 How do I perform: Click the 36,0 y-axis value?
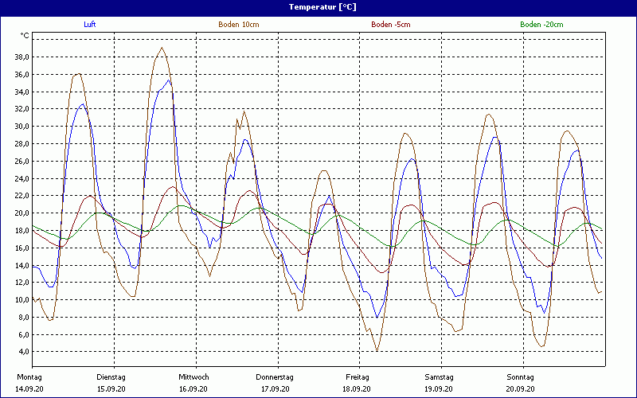pos(21,75)
